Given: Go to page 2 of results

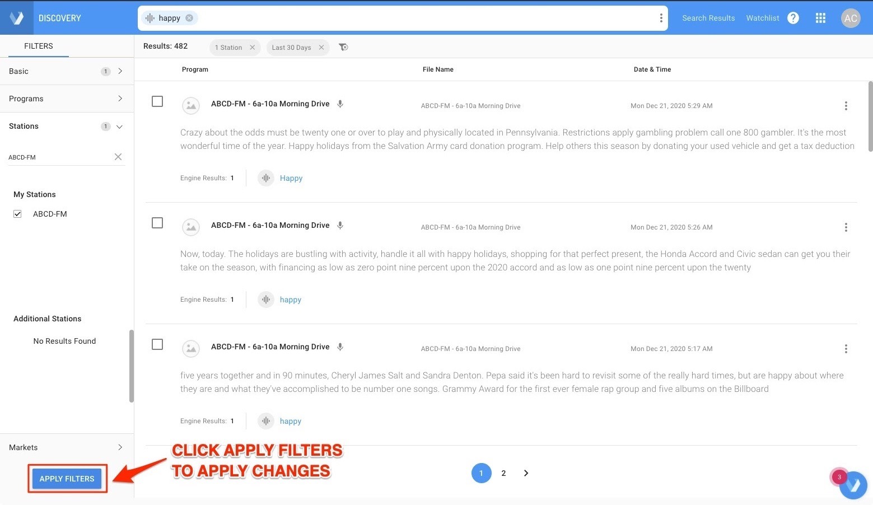Looking at the screenshot, I should (x=503, y=473).
